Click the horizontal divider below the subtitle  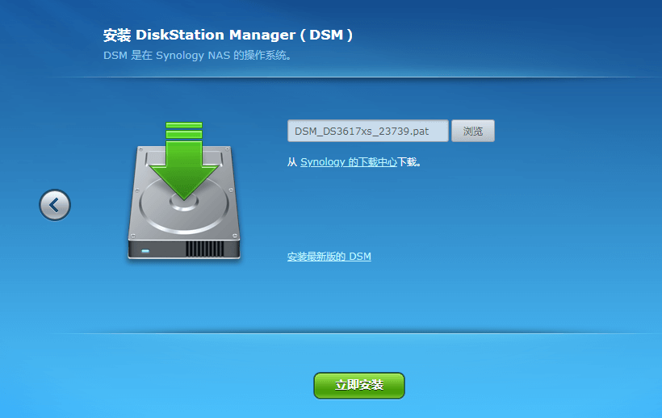click(331, 77)
